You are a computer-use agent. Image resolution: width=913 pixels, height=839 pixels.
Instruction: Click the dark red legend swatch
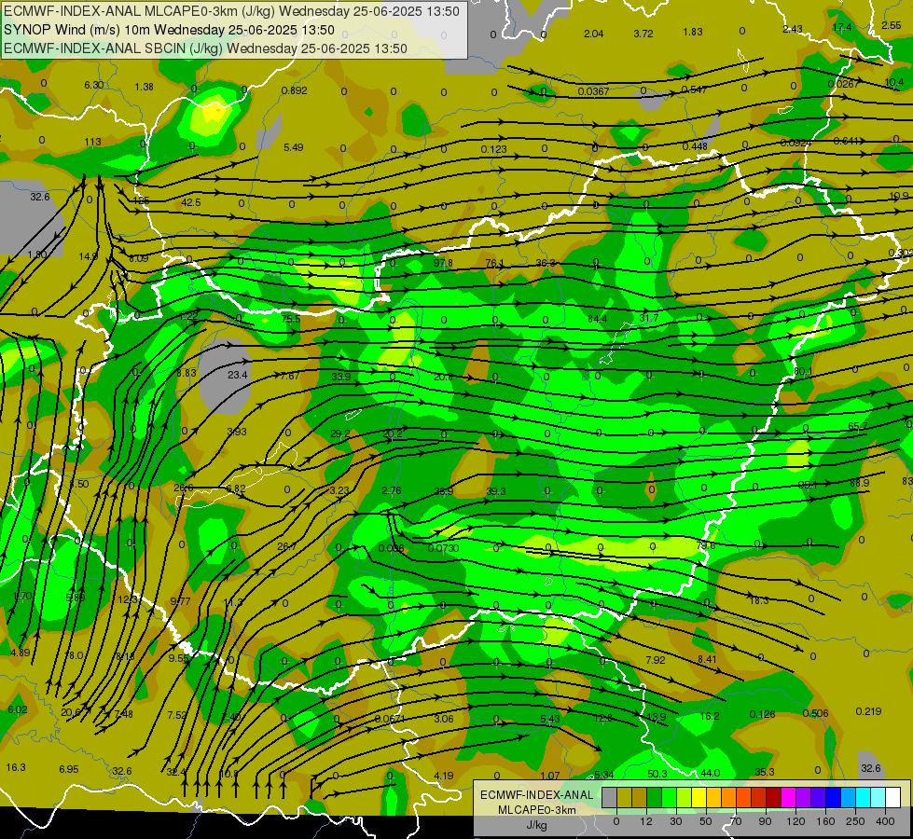[774, 797]
